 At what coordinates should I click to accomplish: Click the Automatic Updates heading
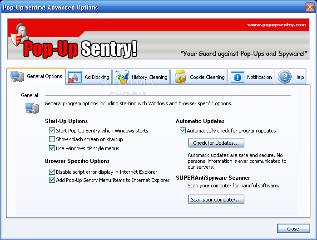200,121
